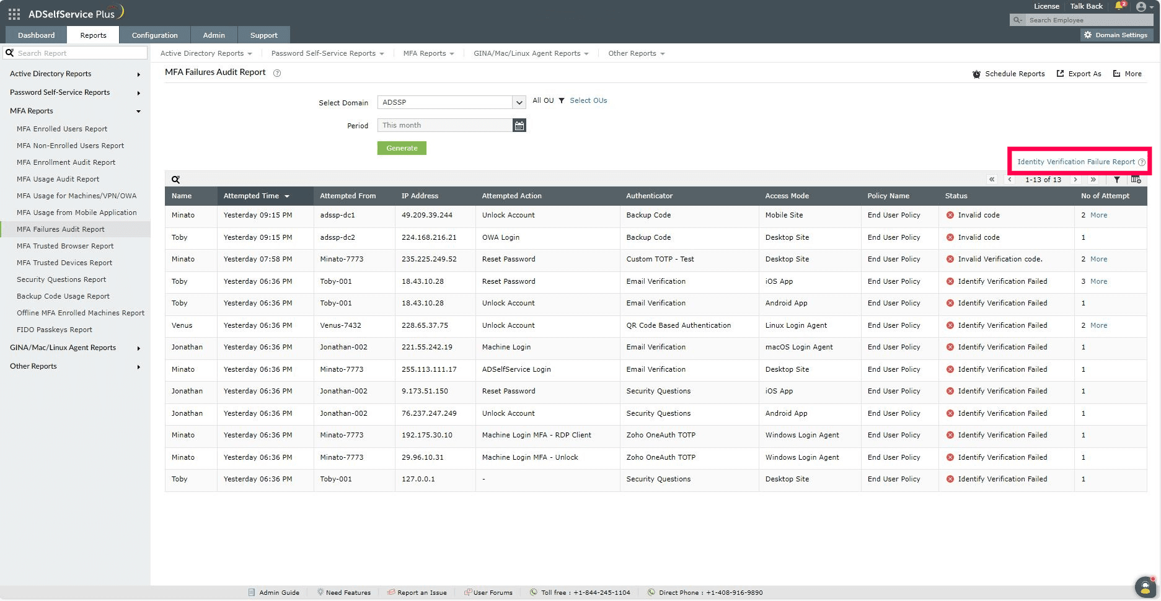The width and height of the screenshot is (1161, 601).
Task: Click the Search Report input field
Action: 79,53
